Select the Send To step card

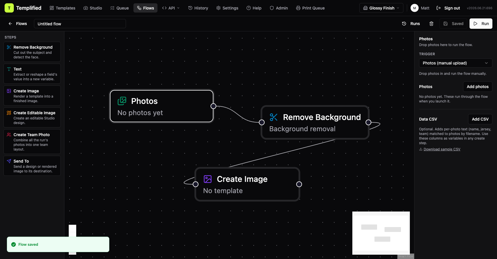tap(32, 166)
